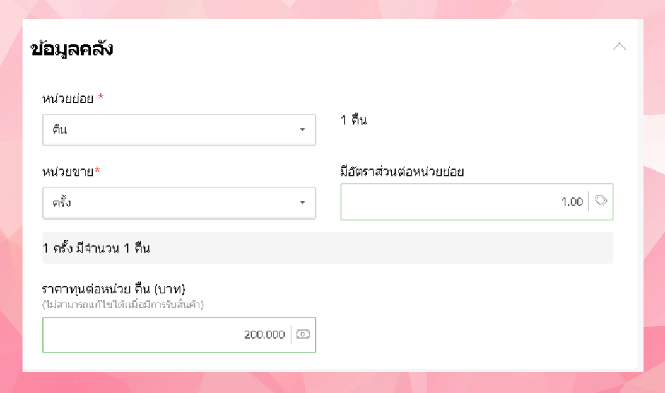Click the tag icon in the ratio field
Image resolution: width=665 pixels, height=393 pixels.
(x=601, y=201)
